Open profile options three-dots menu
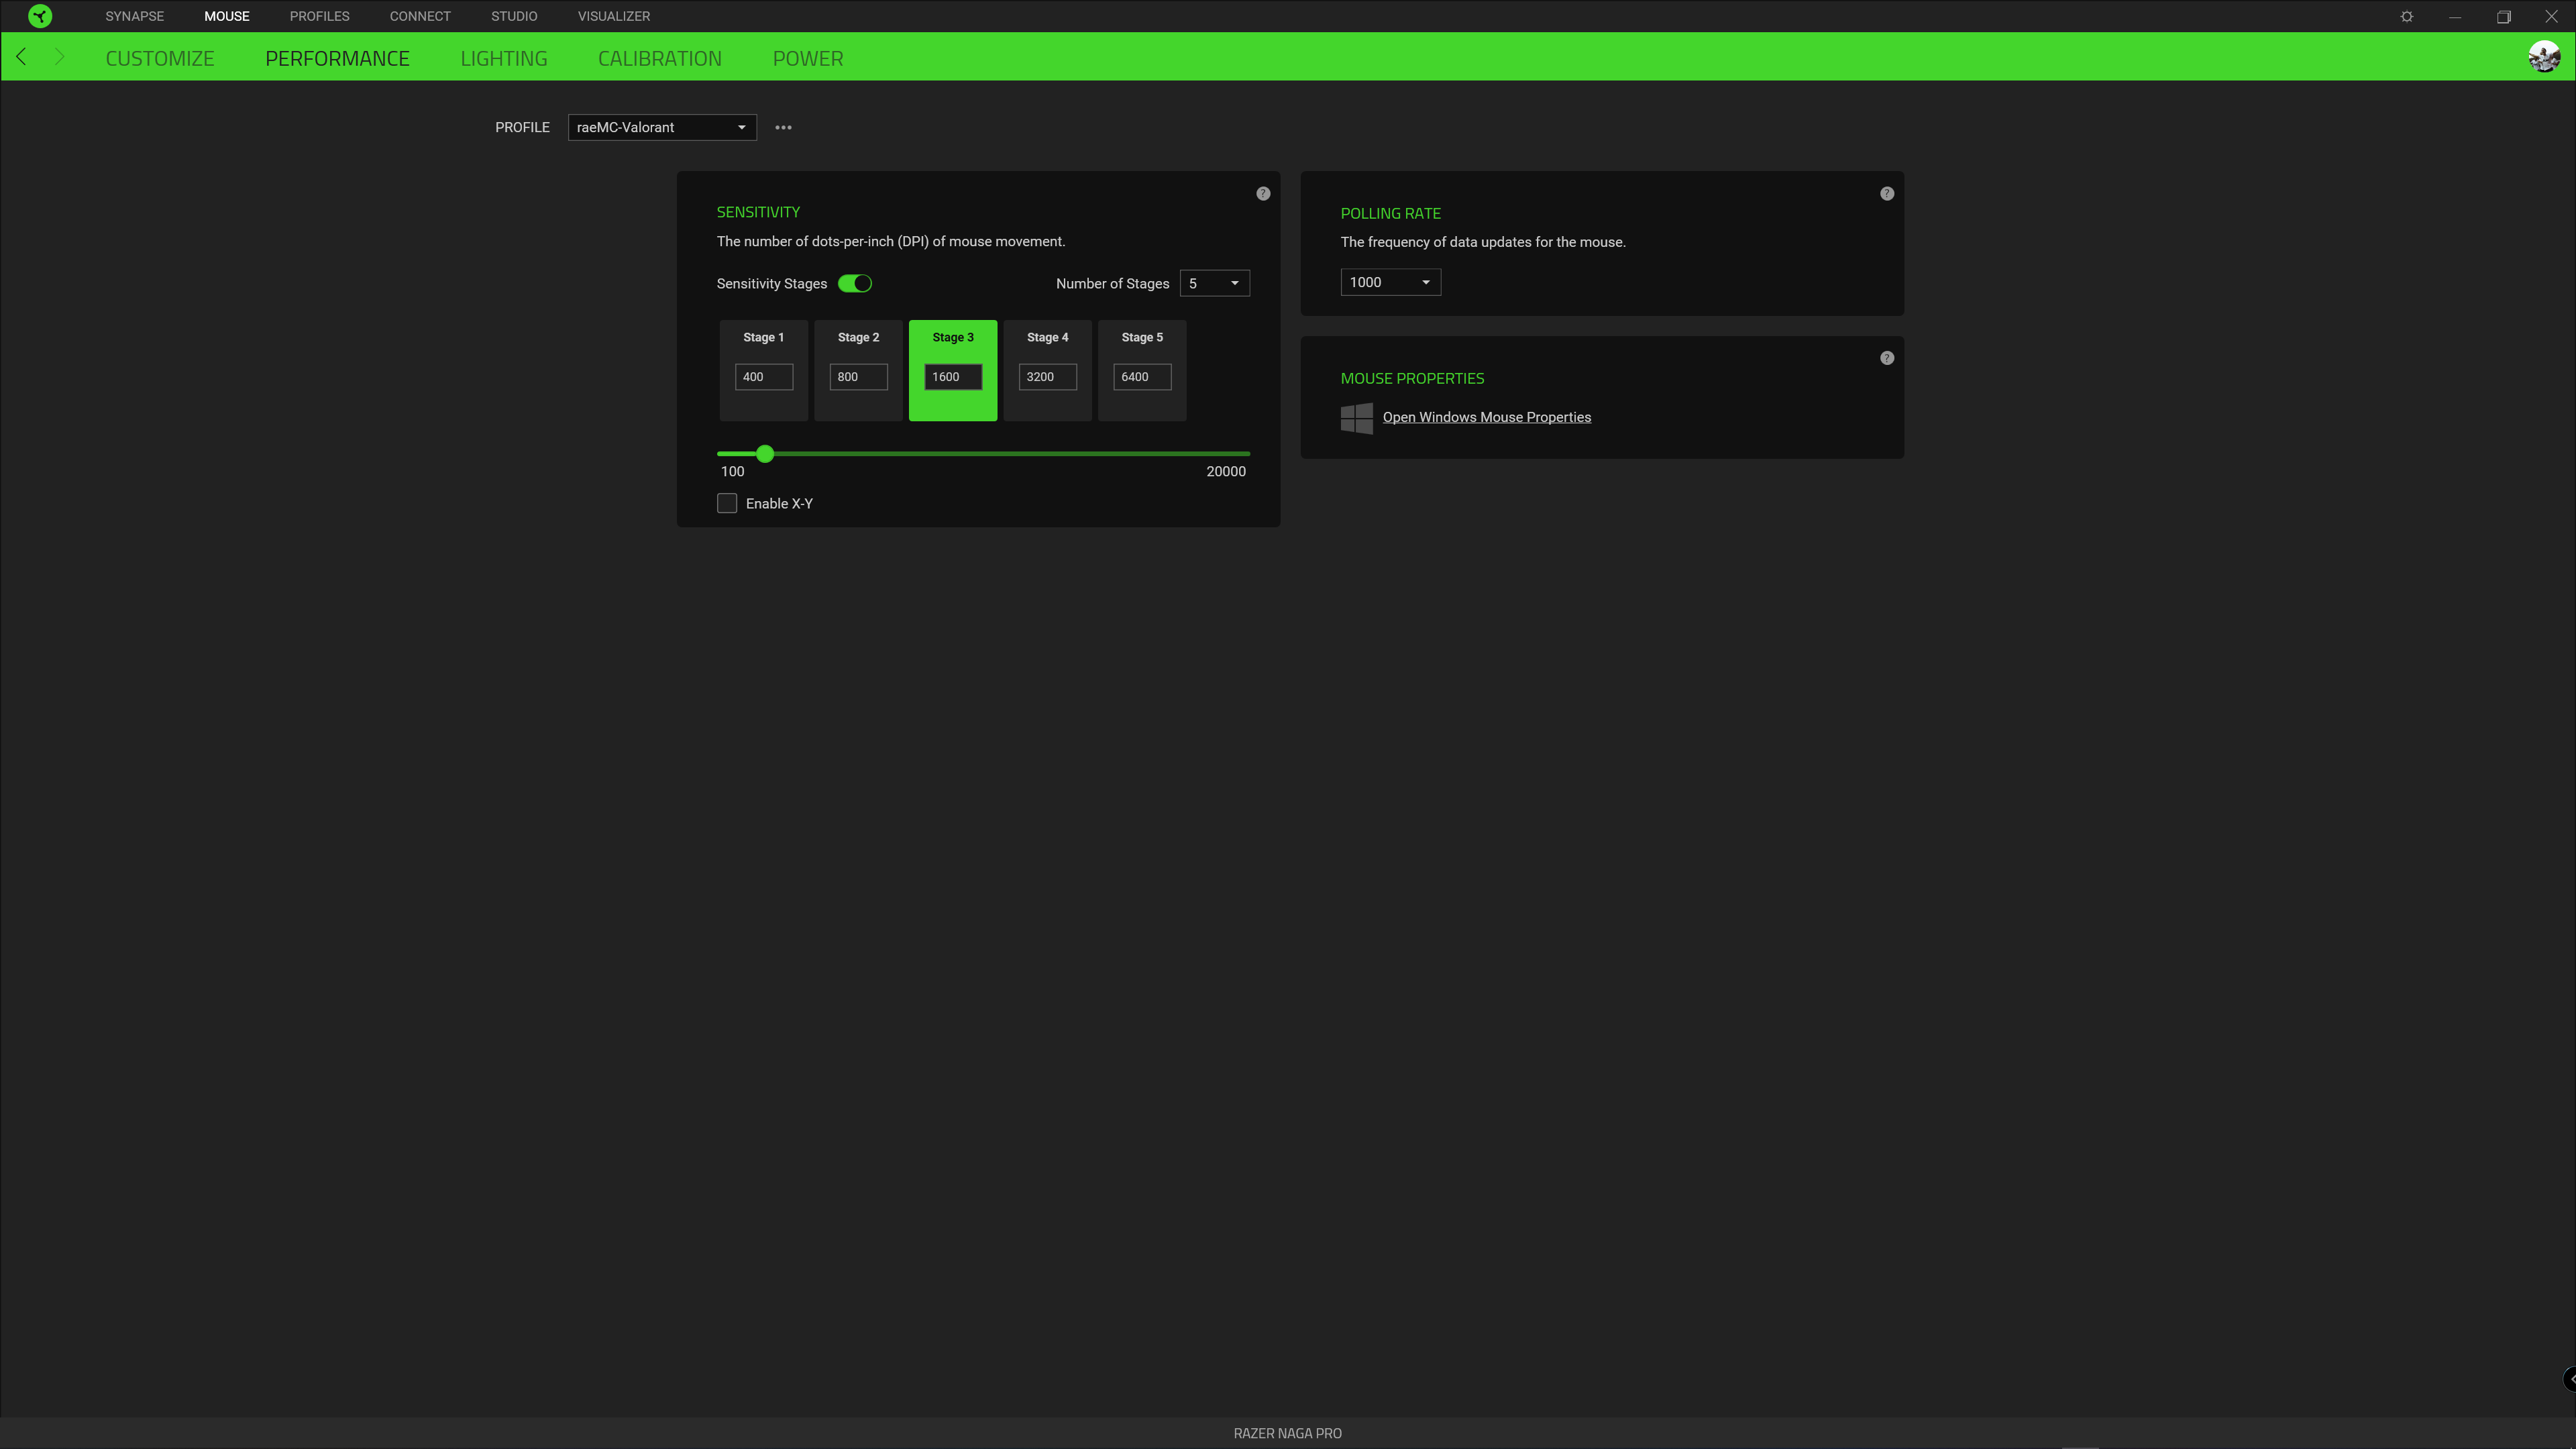 pyautogui.click(x=783, y=127)
